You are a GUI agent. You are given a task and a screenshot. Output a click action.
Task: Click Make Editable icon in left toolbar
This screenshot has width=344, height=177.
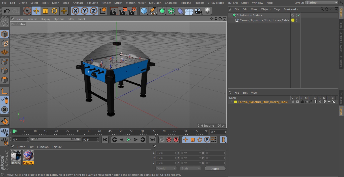5,23
